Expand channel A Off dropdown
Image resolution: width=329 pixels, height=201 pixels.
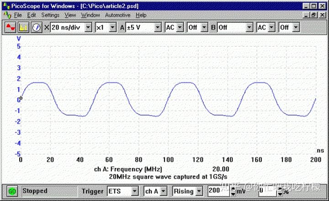click(x=204, y=27)
